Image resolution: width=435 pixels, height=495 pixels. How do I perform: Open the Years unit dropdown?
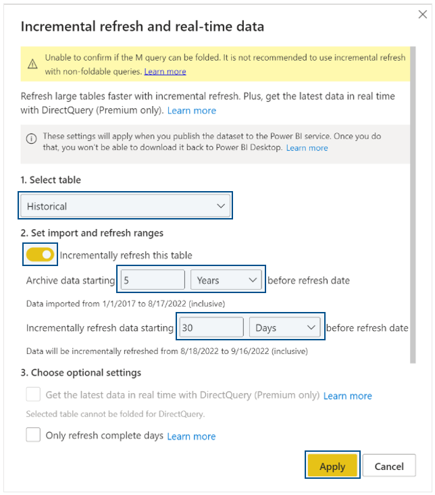[226, 280]
